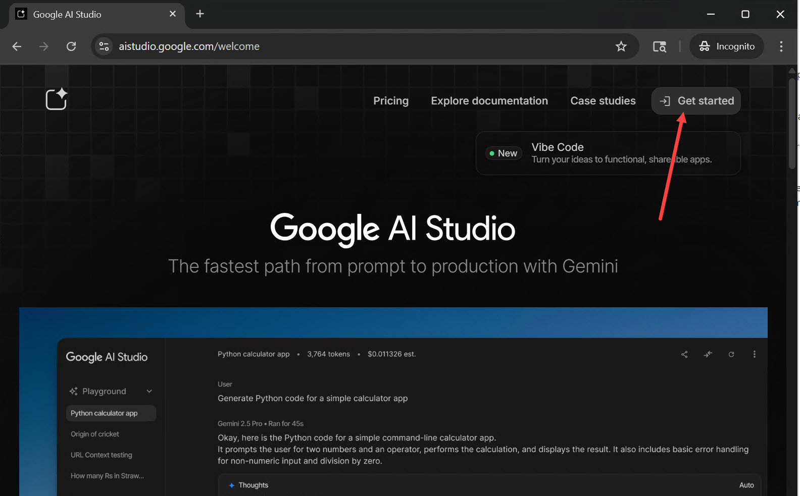Bookmark this page with the star icon
Image resolution: width=800 pixels, height=496 pixels.
(x=621, y=46)
